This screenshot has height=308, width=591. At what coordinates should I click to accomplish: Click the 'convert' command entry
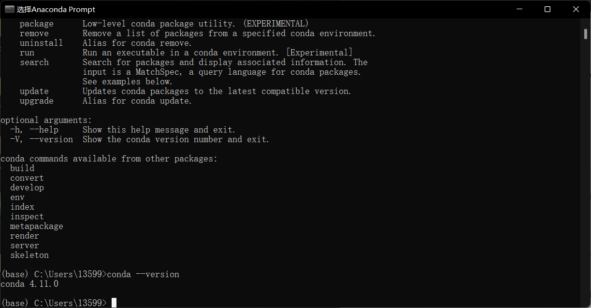click(27, 177)
